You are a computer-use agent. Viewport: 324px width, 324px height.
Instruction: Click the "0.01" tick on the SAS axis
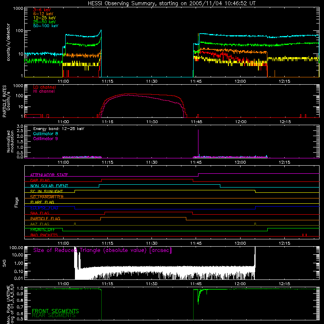pyautogui.click(x=19, y=278)
